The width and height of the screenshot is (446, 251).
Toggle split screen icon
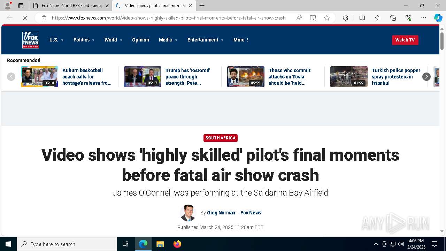coord(362,18)
